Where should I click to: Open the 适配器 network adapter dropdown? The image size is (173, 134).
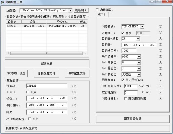(70, 10)
